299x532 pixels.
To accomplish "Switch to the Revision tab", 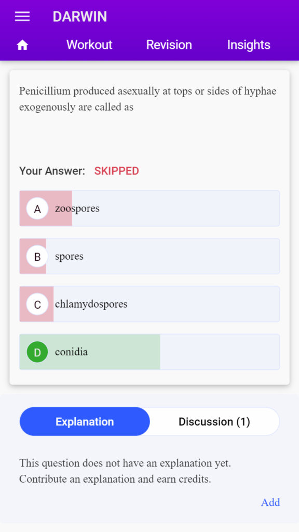I will coord(169,45).
